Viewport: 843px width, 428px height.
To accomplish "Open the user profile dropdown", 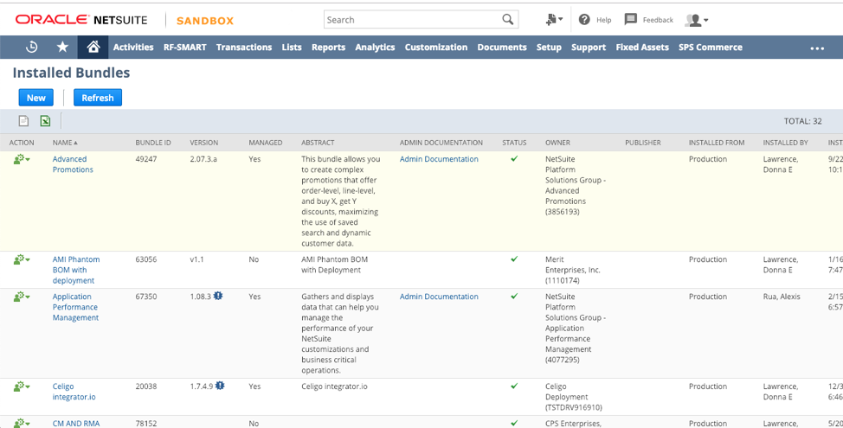I will [x=697, y=20].
